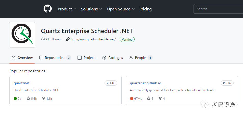Click the C# language label

point(19,99)
